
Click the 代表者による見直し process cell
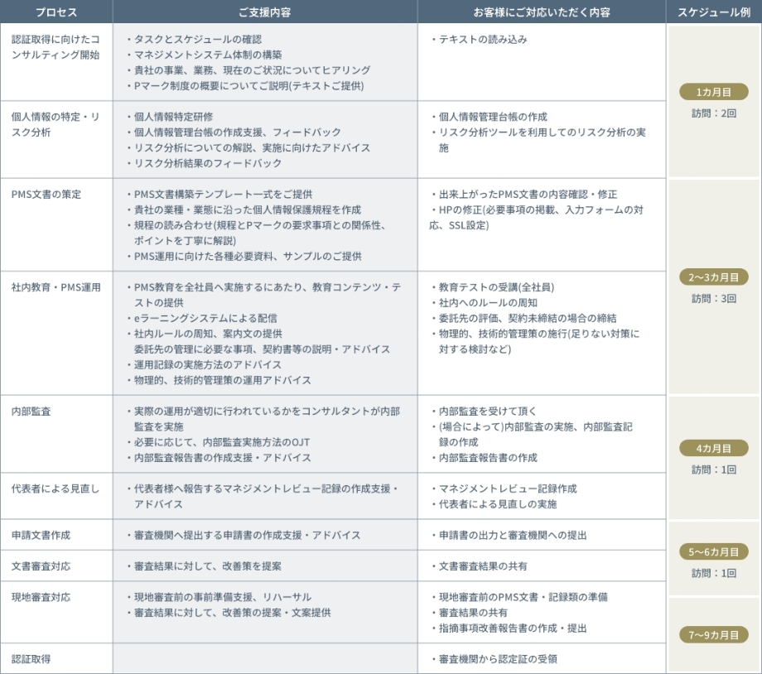click(55, 489)
